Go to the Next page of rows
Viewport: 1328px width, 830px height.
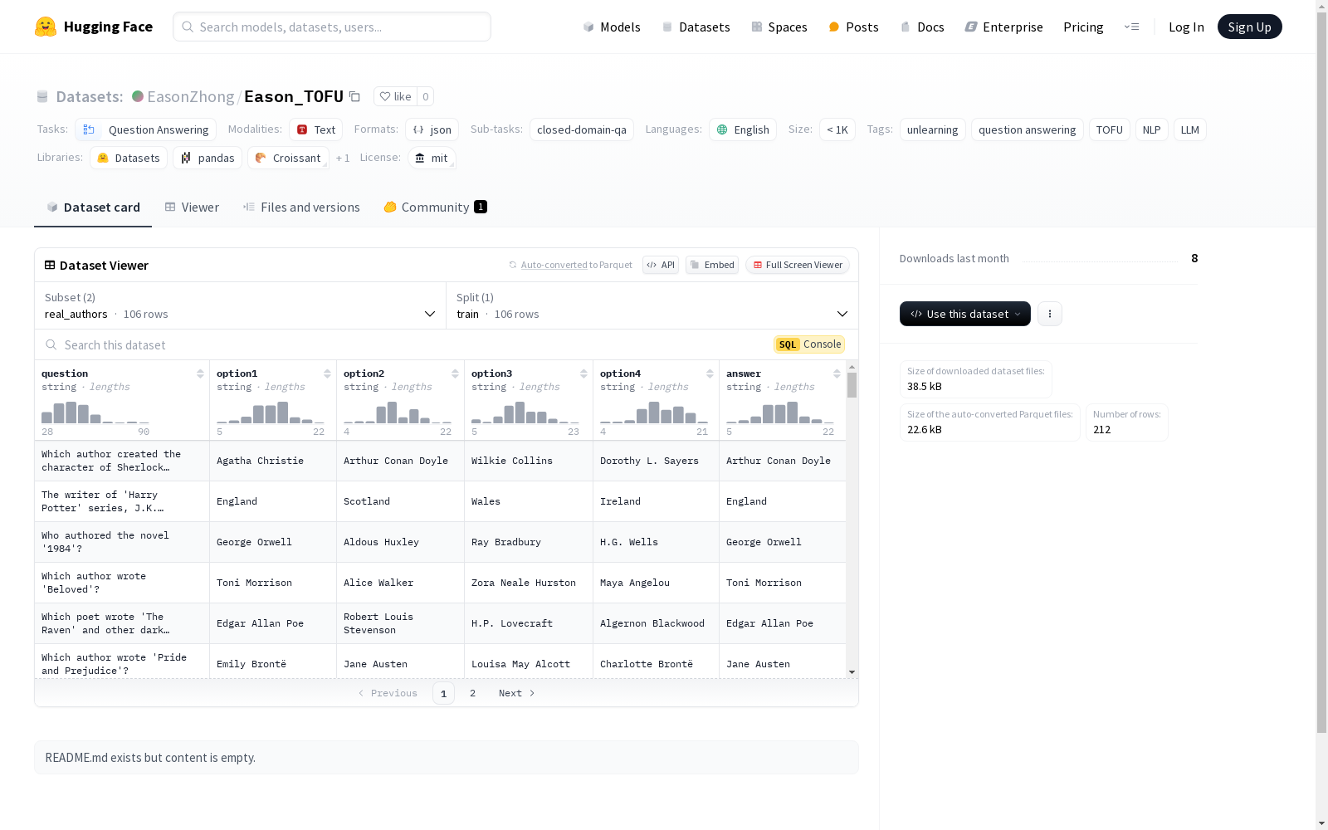tap(516, 693)
